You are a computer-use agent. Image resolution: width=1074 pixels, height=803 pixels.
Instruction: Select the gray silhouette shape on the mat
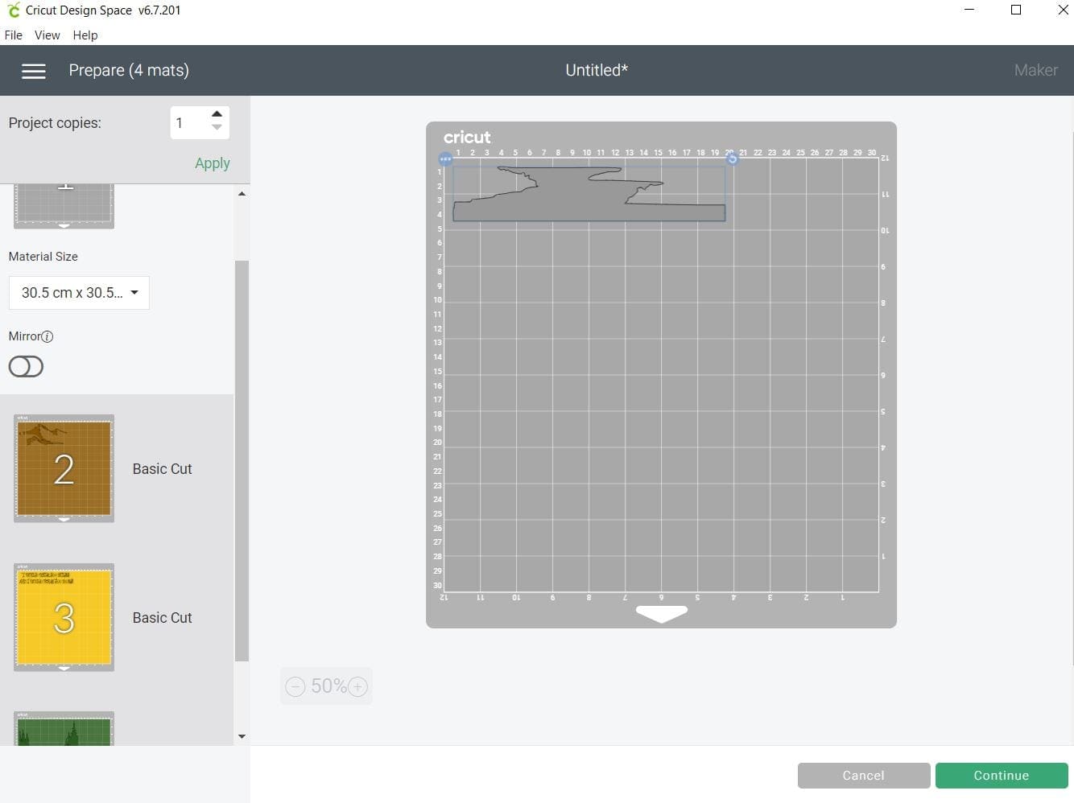coord(589,194)
